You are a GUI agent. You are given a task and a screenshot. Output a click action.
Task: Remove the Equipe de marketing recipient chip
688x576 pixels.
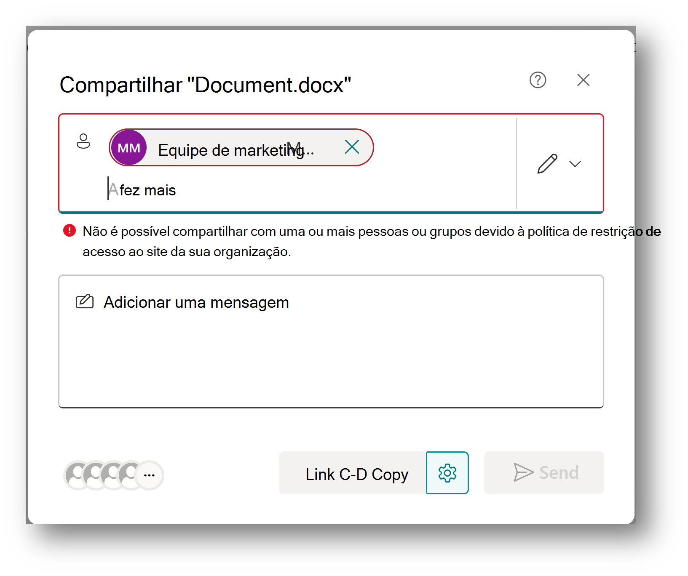[352, 147]
